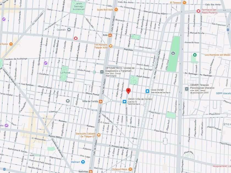Select the Manuel Acuña street label
Image resolution: width=231 pixels, height=173 pixels.
[197, 33]
